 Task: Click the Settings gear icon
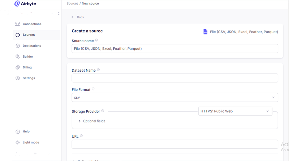(x=18, y=78)
